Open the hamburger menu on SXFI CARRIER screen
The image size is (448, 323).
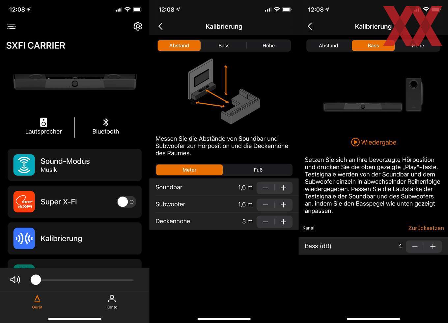tap(12, 26)
